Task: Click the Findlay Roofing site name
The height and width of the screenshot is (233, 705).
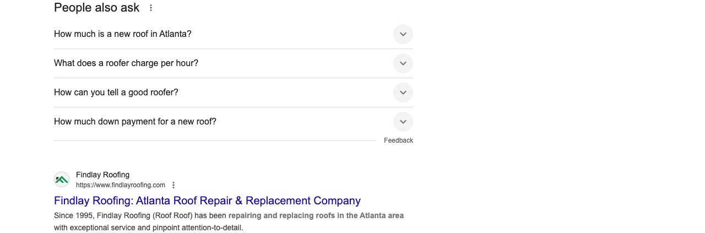Action: pyautogui.click(x=102, y=175)
